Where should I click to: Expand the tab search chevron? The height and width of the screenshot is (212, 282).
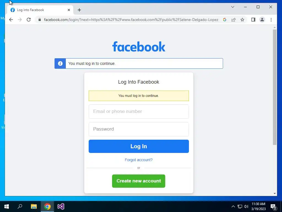click(x=233, y=7)
